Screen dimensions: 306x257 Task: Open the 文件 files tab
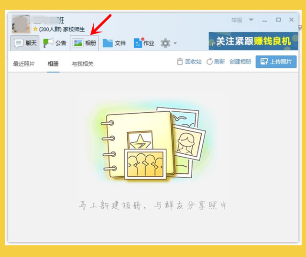click(114, 43)
